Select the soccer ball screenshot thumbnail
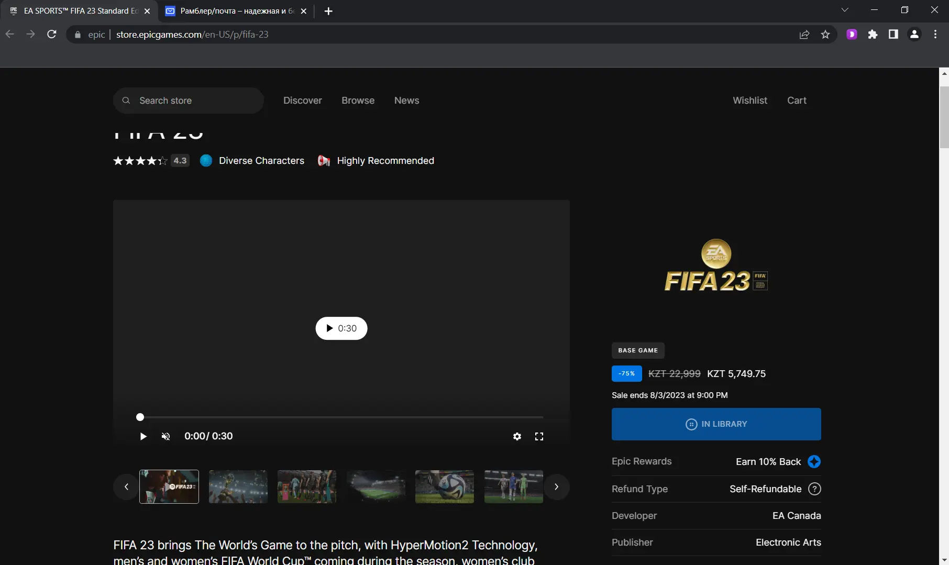Screen dimensions: 949x565 pyautogui.click(x=445, y=486)
